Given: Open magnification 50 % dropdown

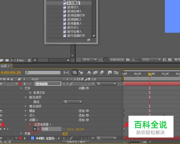Looking at the screenshot, I should point(89,60).
